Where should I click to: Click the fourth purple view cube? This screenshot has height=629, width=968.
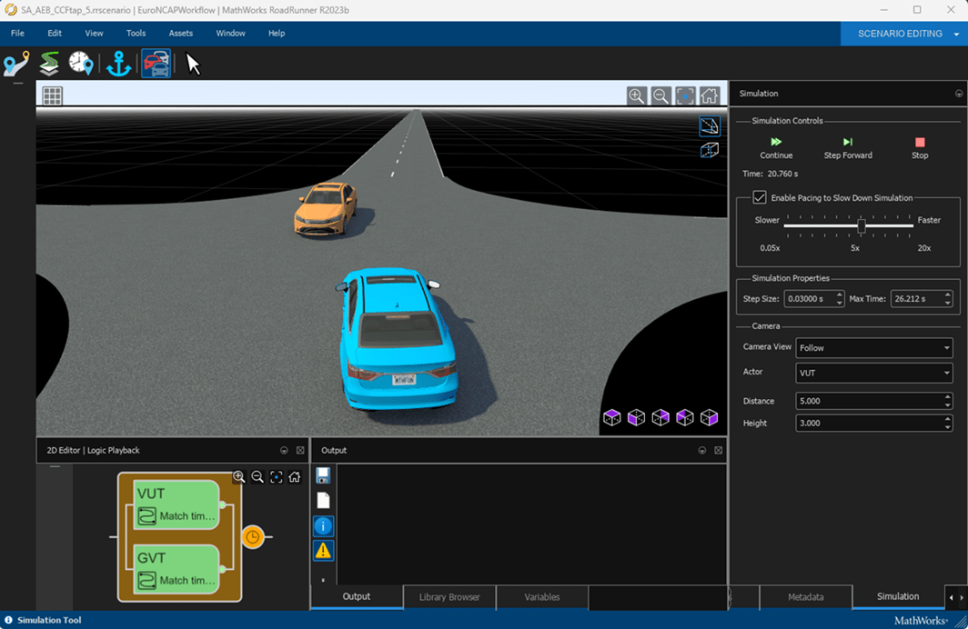(x=685, y=417)
